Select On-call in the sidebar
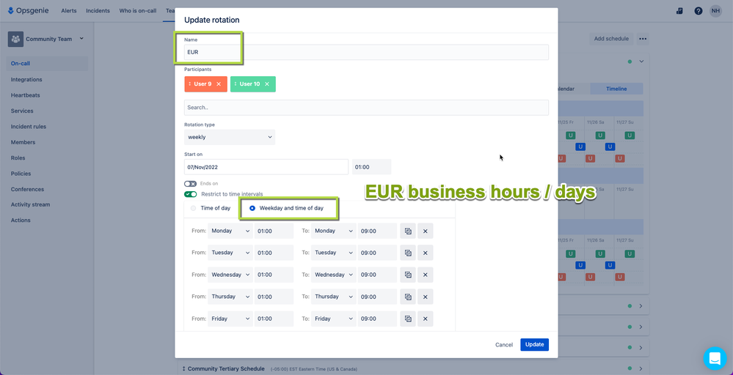 [47, 64]
